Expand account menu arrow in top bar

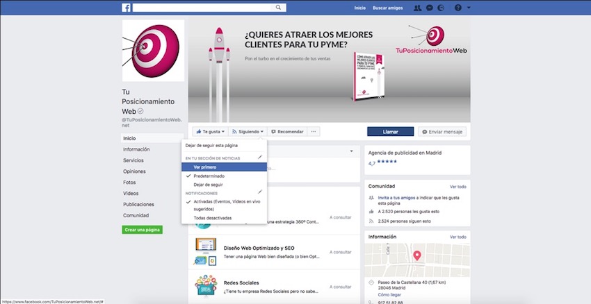[469, 8]
